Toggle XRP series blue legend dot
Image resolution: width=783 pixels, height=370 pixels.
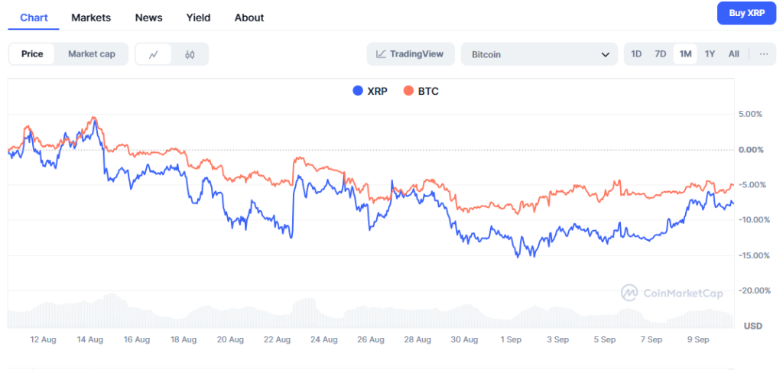click(x=357, y=91)
